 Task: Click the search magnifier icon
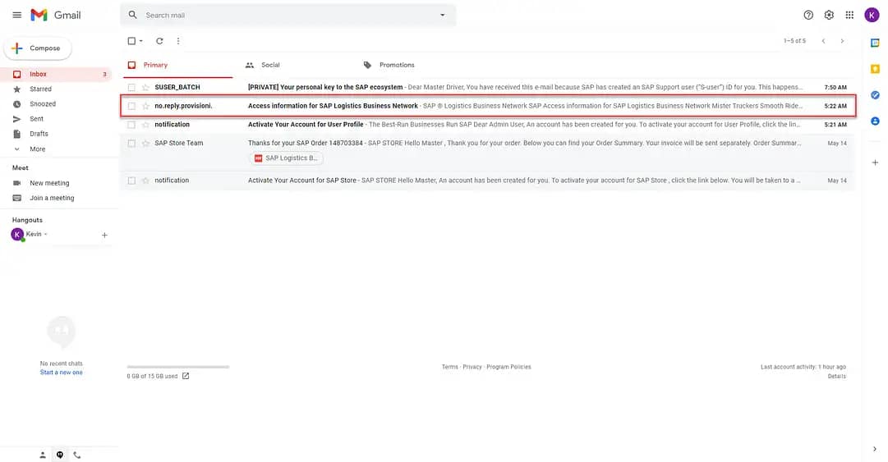[132, 16]
